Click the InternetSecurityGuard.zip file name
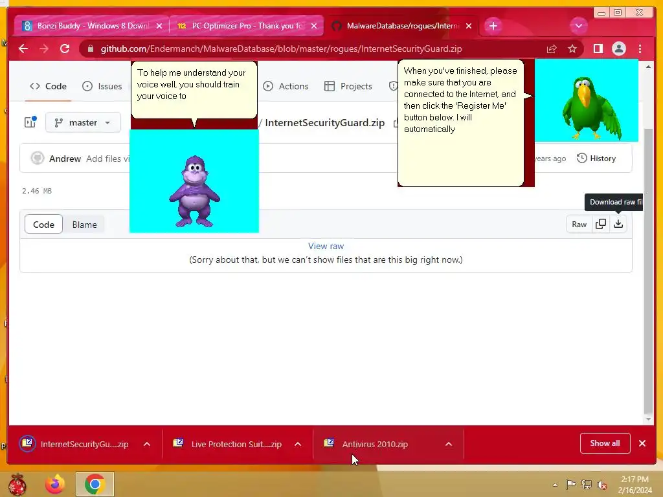Viewport: 663px width, 497px height. [x=325, y=123]
